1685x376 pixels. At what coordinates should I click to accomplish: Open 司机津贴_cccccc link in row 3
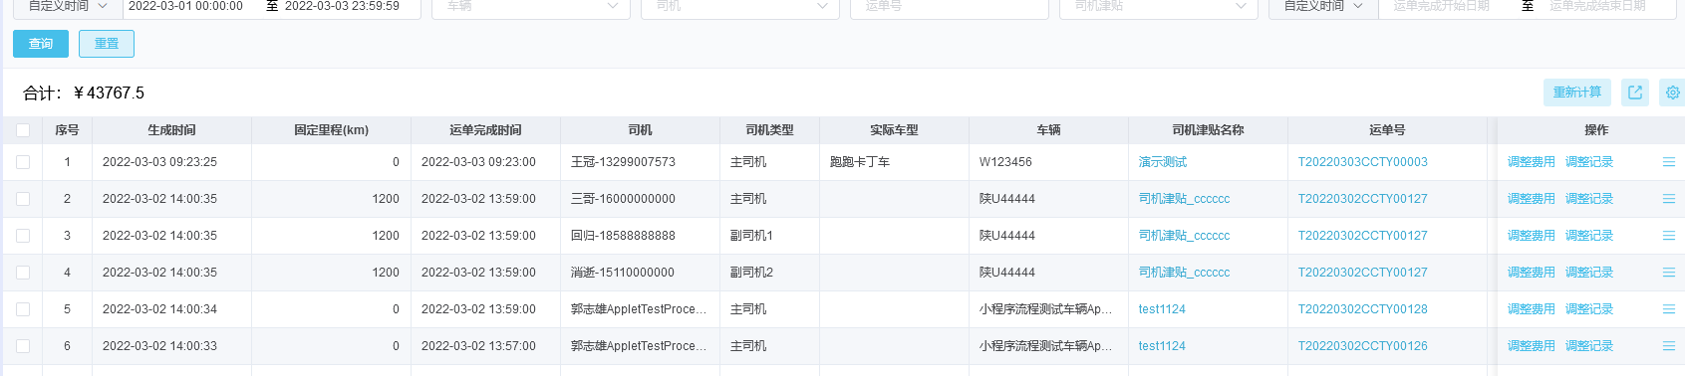pos(1184,236)
